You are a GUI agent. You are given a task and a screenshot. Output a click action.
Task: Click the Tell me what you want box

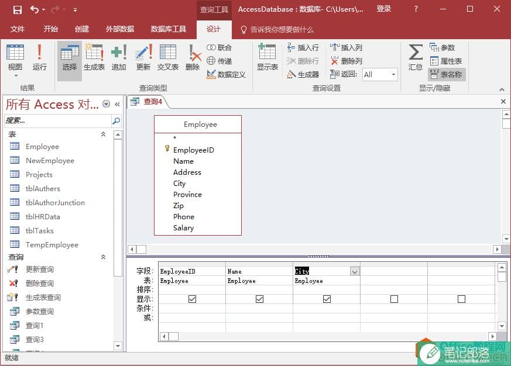coord(277,30)
